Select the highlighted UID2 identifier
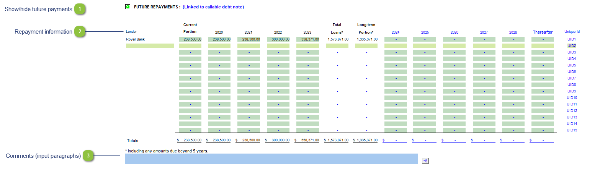This screenshot has height=170, width=600. 571,46
